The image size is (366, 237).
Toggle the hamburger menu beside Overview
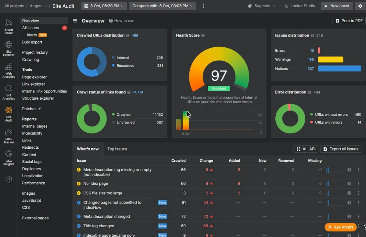point(75,21)
